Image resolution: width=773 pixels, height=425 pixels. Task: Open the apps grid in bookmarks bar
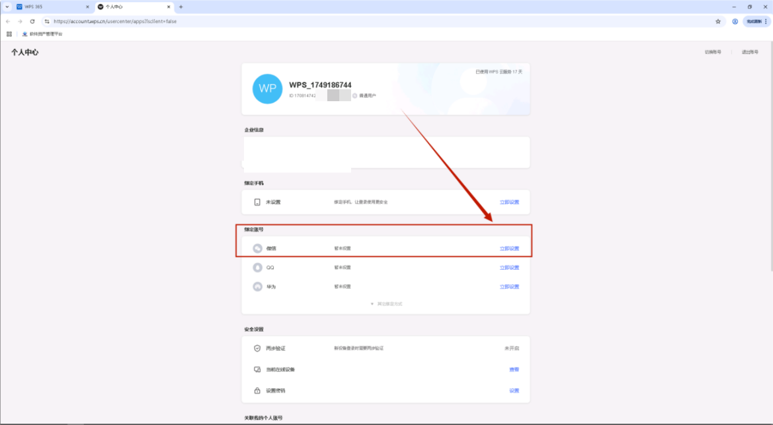click(x=9, y=34)
